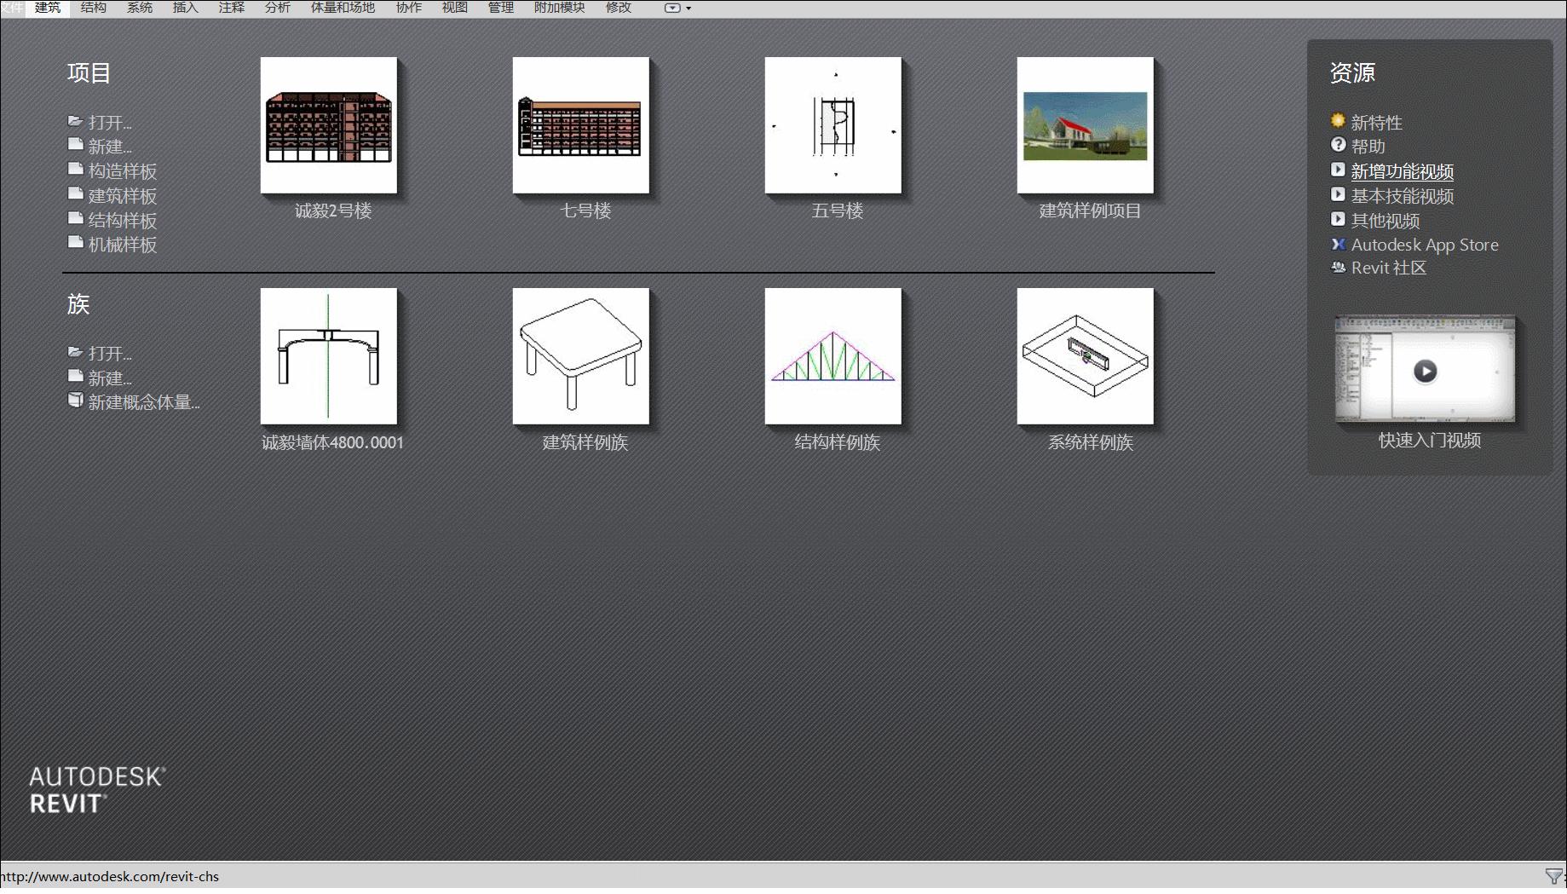This screenshot has width=1567, height=894.
Task: Switch to the 管理 tab
Action: point(501,8)
